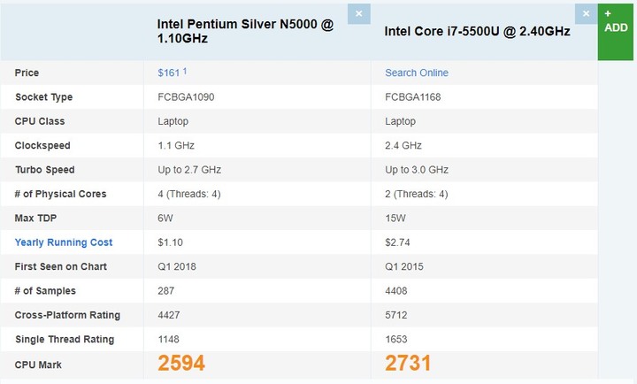
Task: Select the Intel Core i7-5500U heading
Action: (x=477, y=31)
